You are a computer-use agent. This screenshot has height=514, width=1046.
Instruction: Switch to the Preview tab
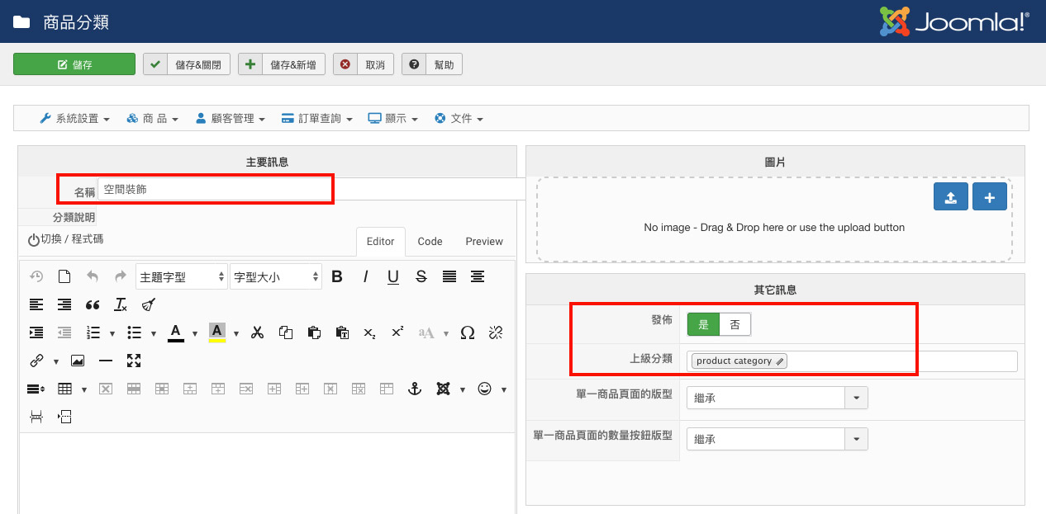click(x=483, y=241)
